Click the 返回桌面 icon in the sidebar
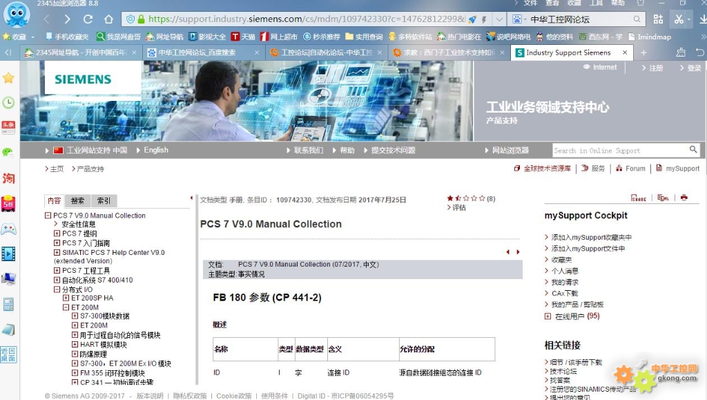The height and width of the screenshot is (400, 707). coord(8,354)
